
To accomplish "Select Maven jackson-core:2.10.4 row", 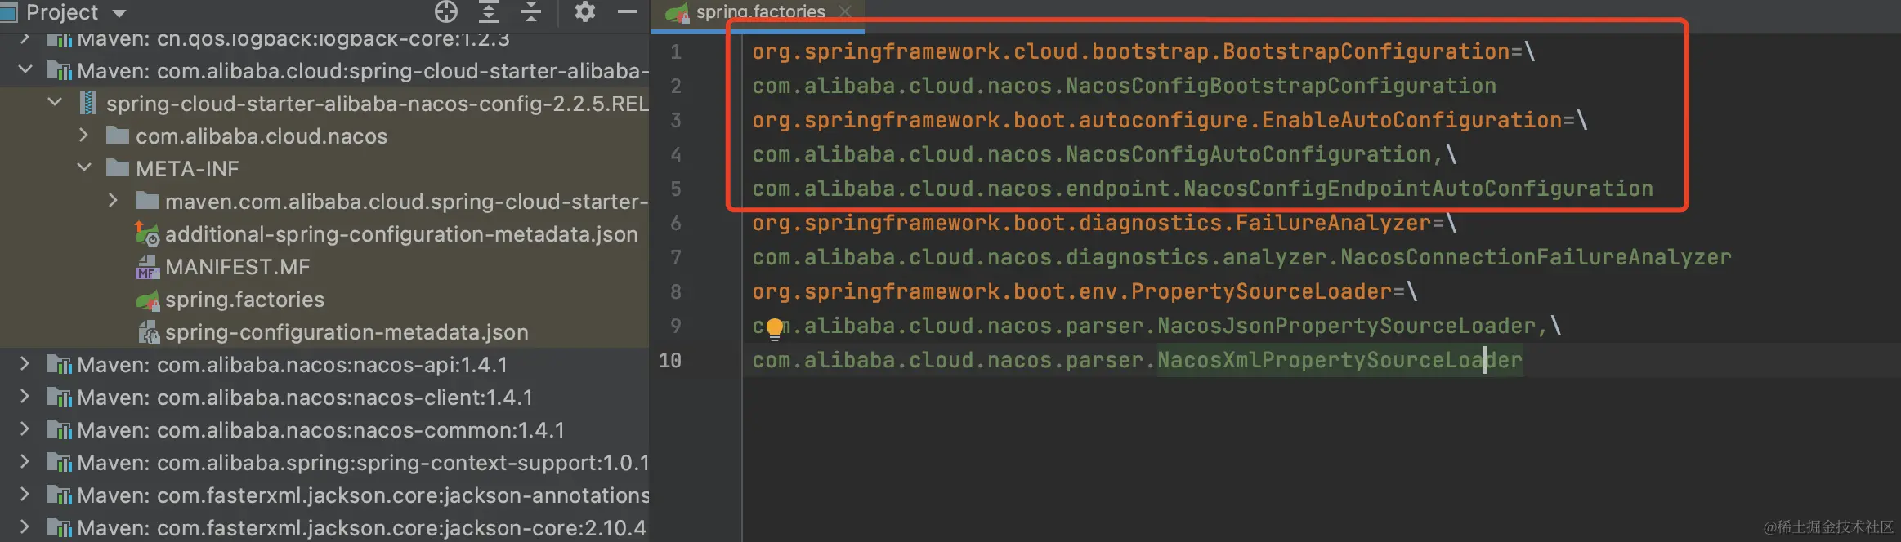I will click(324, 528).
